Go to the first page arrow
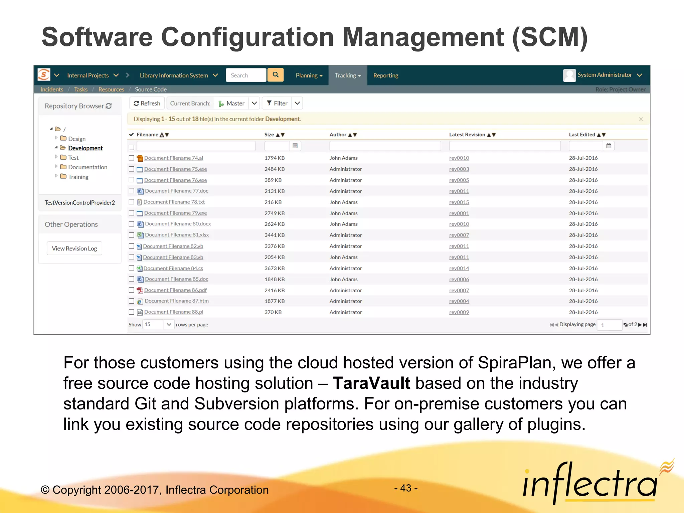The width and height of the screenshot is (684, 513). pyautogui.click(x=552, y=325)
